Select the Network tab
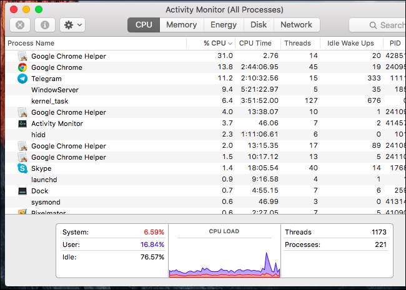The width and height of the screenshot is (406, 290). click(x=296, y=25)
